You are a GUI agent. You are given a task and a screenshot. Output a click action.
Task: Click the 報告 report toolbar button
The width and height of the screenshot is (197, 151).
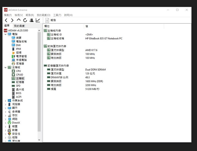pyautogui.click(x=51, y=20)
